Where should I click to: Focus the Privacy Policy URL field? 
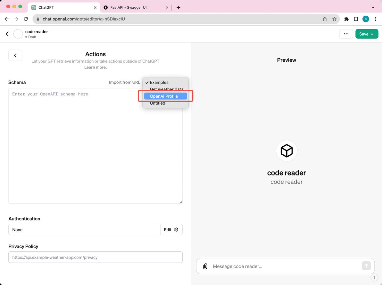[x=95, y=257]
